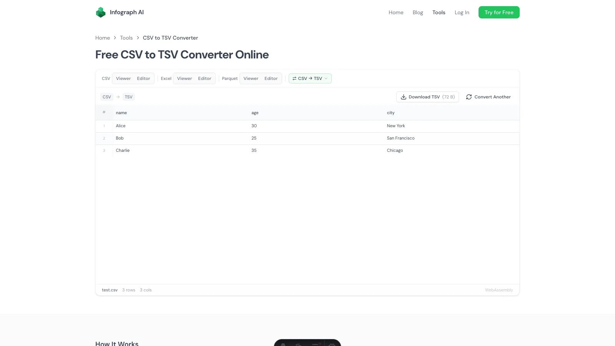Open the CSV Viewer tab
The height and width of the screenshot is (346, 615).
coord(123,78)
